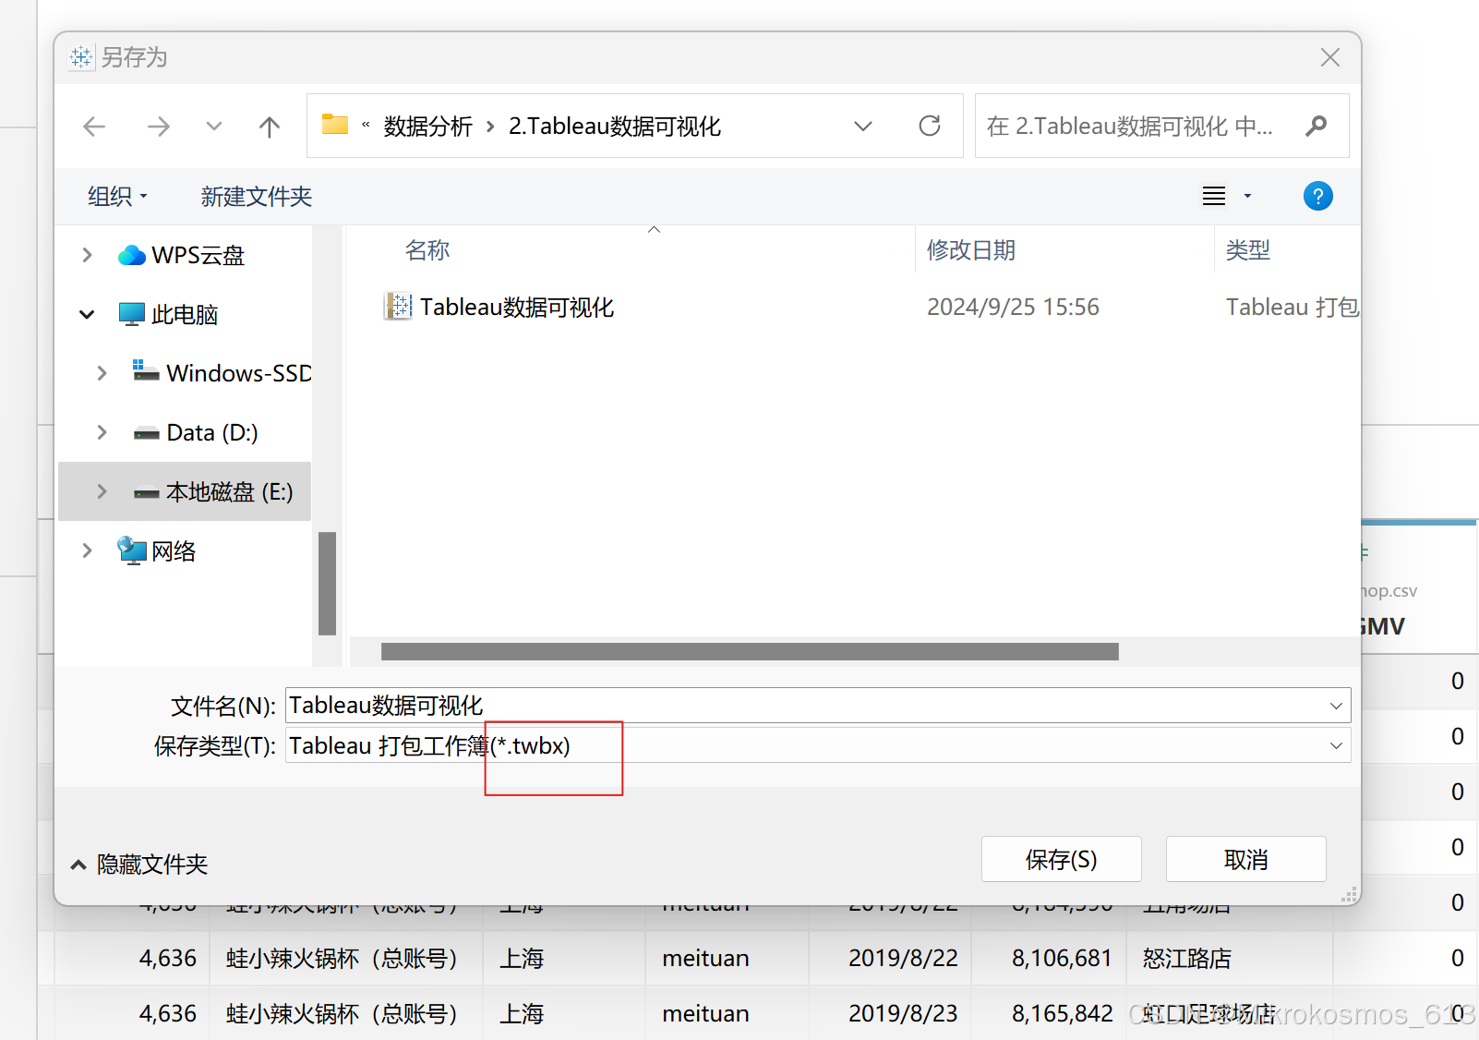The height and width of the screenshot is (1040, 1479).
Task: Select WPS云盘 in navigation pane
Action: [x=182, y=255]
